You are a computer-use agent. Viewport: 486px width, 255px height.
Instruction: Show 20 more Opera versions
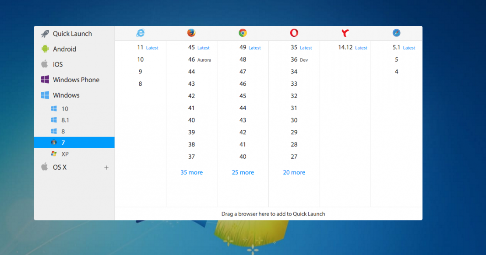(x=294, y=172)
